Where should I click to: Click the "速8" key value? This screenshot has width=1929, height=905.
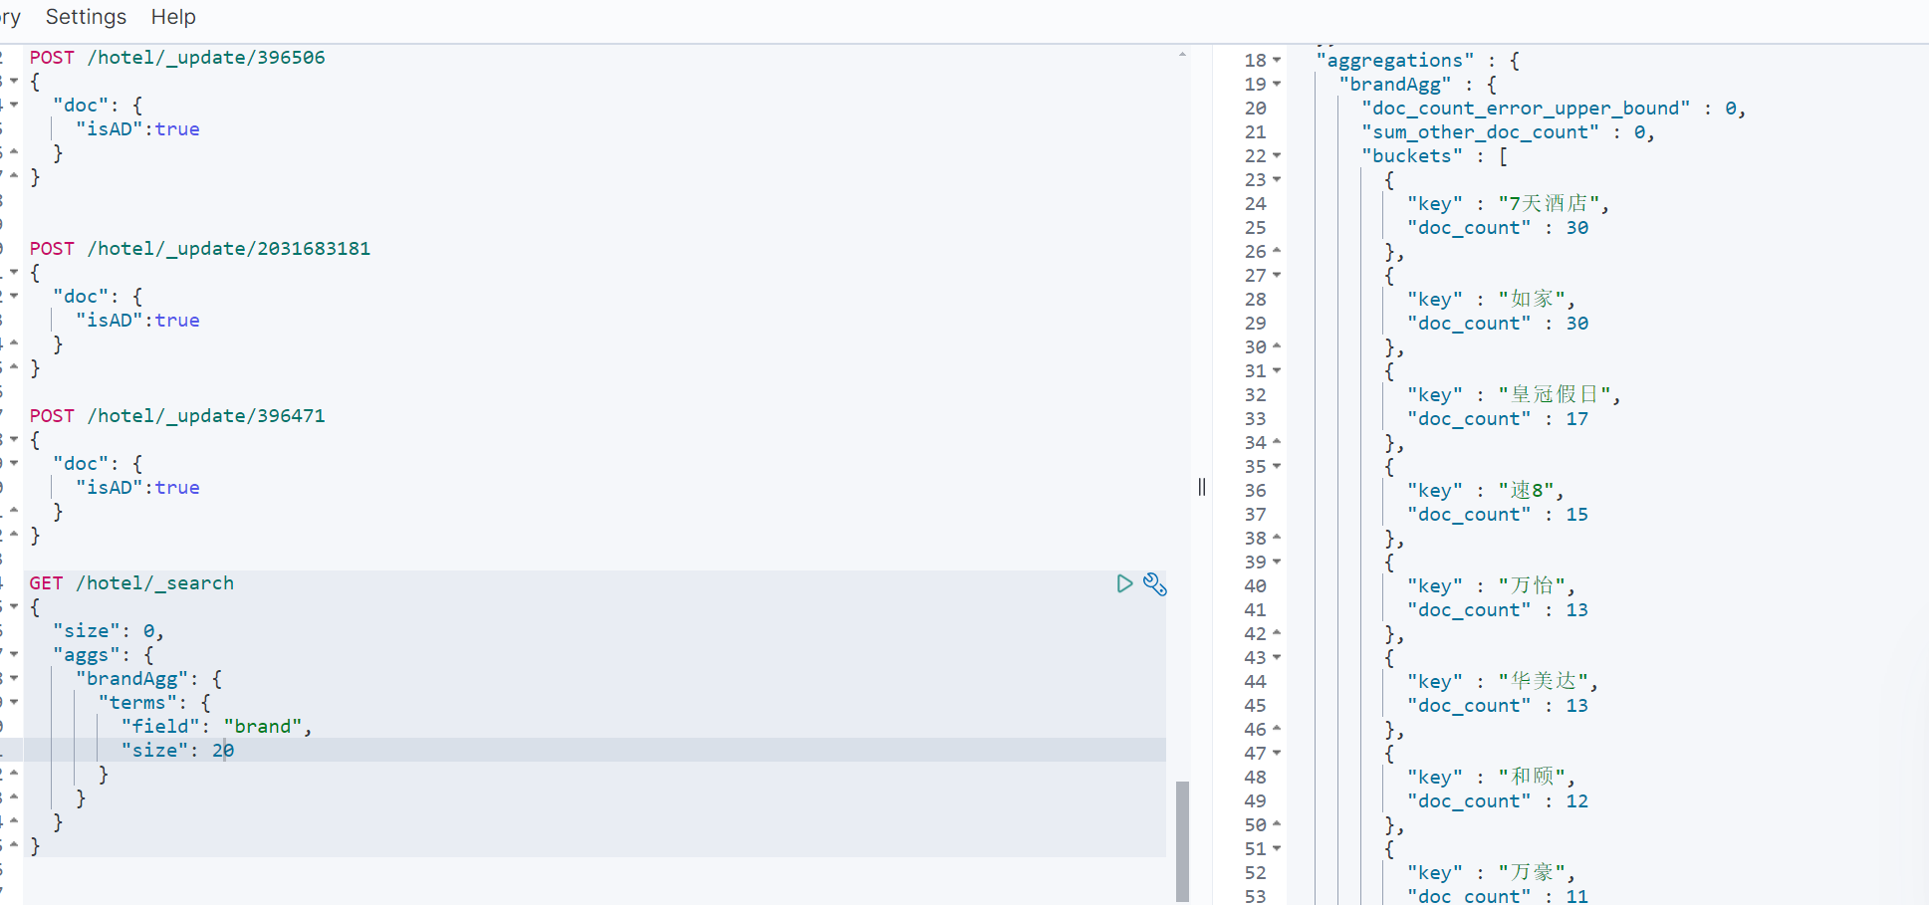point(1526,491)
